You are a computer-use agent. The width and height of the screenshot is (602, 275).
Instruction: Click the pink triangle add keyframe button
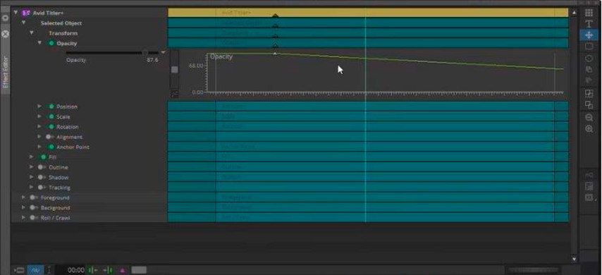[x=123, y=270]
